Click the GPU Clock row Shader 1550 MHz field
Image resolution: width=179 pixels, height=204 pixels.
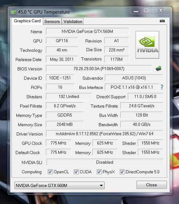coord(150,143)
